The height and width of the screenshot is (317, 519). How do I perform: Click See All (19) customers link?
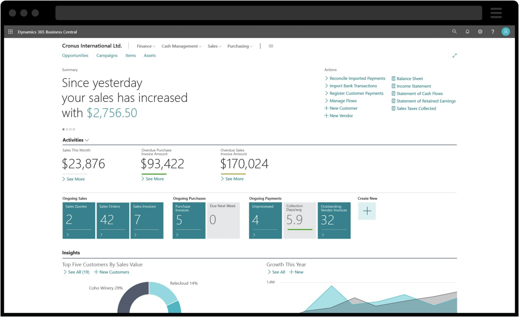point(76,272)
